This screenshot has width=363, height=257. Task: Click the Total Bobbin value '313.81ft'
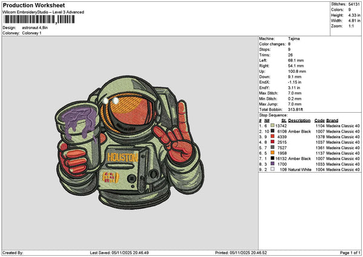(296, 110)
